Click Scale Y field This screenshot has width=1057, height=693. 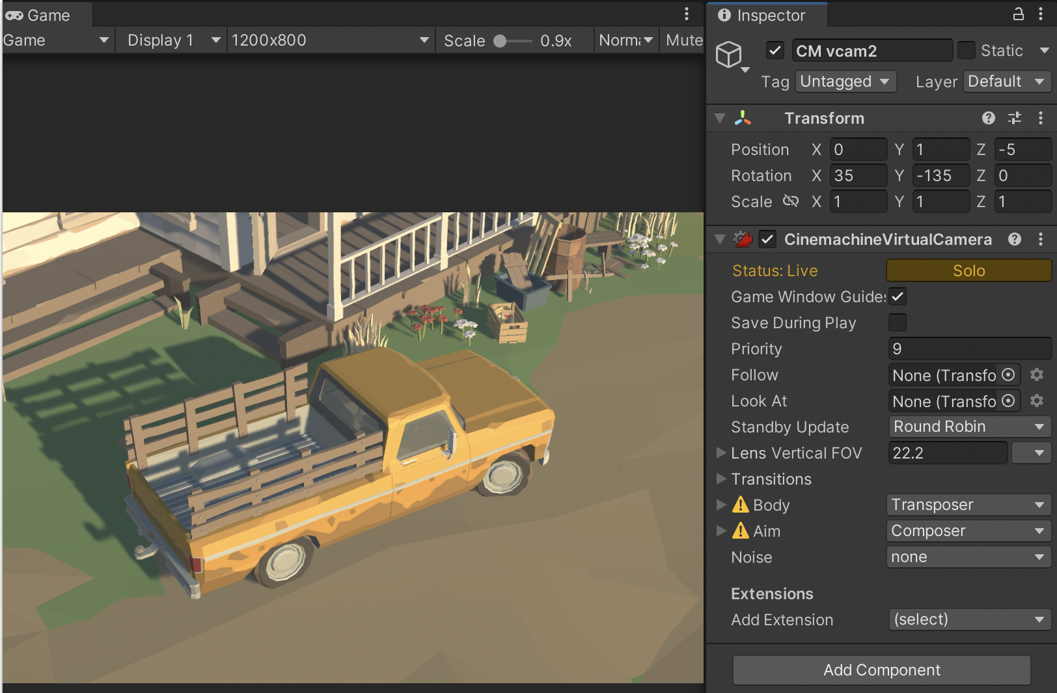(941, 201)
